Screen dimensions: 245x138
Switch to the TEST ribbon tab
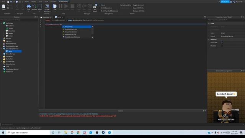coord(41,2)
